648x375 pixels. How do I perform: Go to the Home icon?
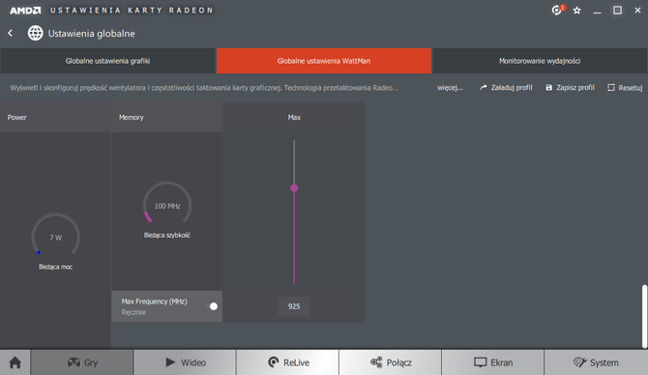coord(15,362)
